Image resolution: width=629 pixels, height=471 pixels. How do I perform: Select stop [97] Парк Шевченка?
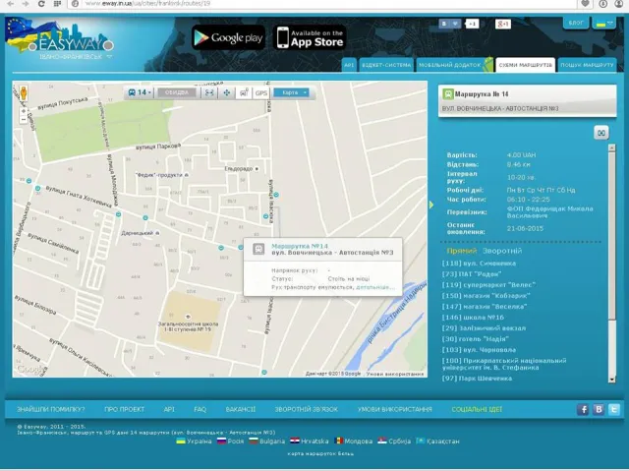[x=477, y=379]
